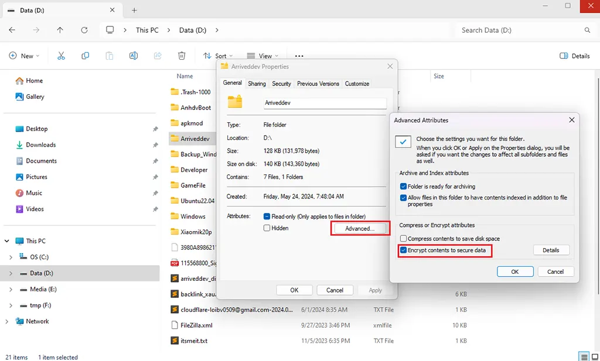Viewport: 600px width, 361px height.
Task: Expand the Network tree node
Action: click(x=7, y=321)
